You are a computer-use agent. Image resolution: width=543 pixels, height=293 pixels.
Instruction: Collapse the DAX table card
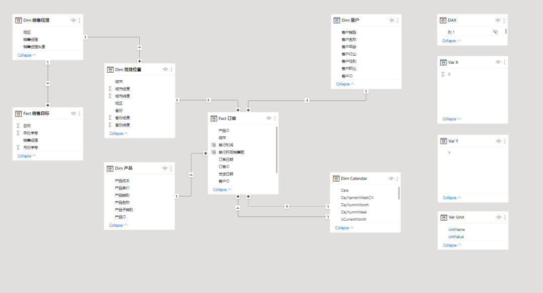click(x=451, y=41)
